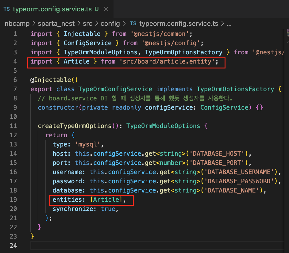Open the 'config' breadcrumb dropdown
289x253 pixels.
pyautogui.click(x=110, y=23)
